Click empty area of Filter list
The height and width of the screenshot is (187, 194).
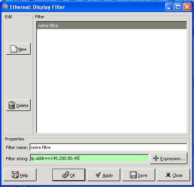(x=112, y=81)
